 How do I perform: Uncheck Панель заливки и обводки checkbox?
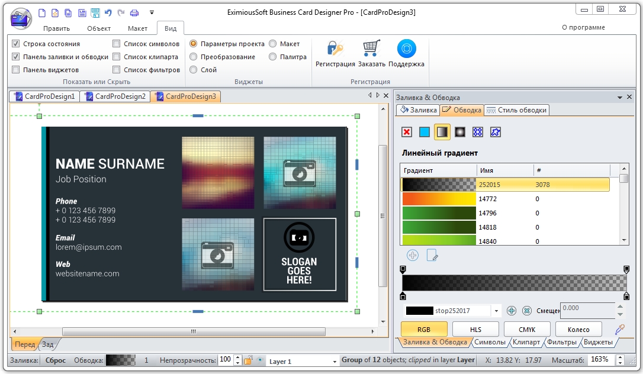point(15,57)
